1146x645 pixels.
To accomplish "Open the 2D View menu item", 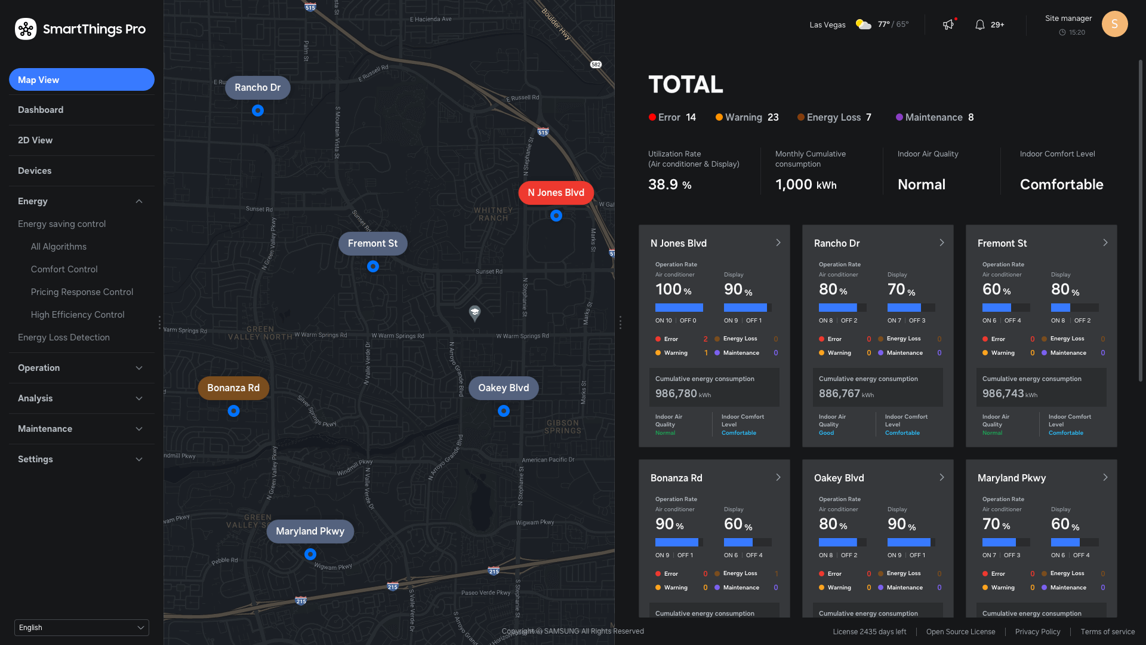I will 35,140.
